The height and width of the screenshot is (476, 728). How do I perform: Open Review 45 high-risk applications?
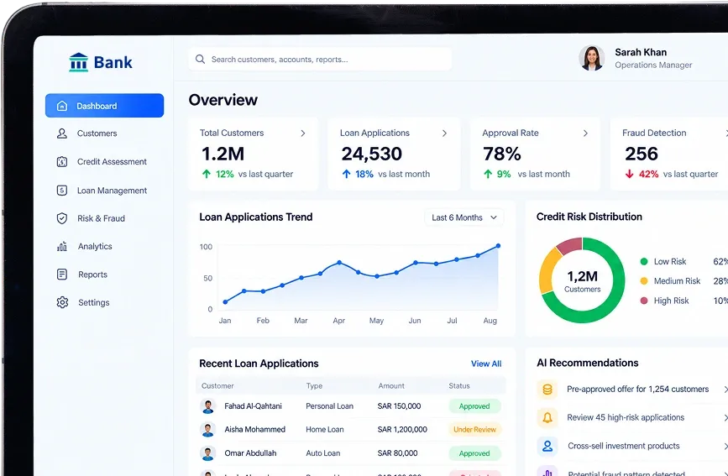click(626, 417)
